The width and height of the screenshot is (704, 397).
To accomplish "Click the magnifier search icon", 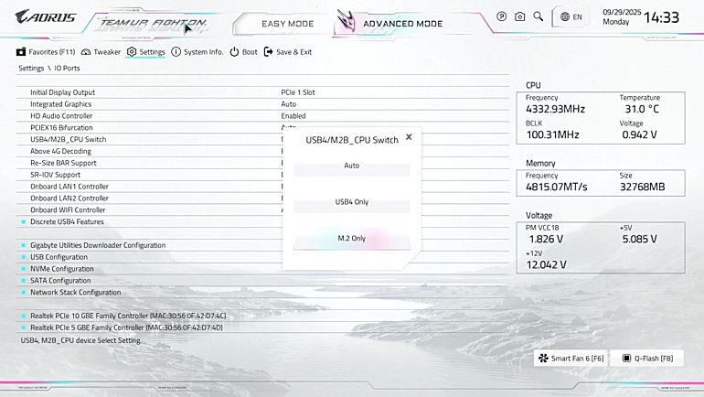I will coord(538,16).
